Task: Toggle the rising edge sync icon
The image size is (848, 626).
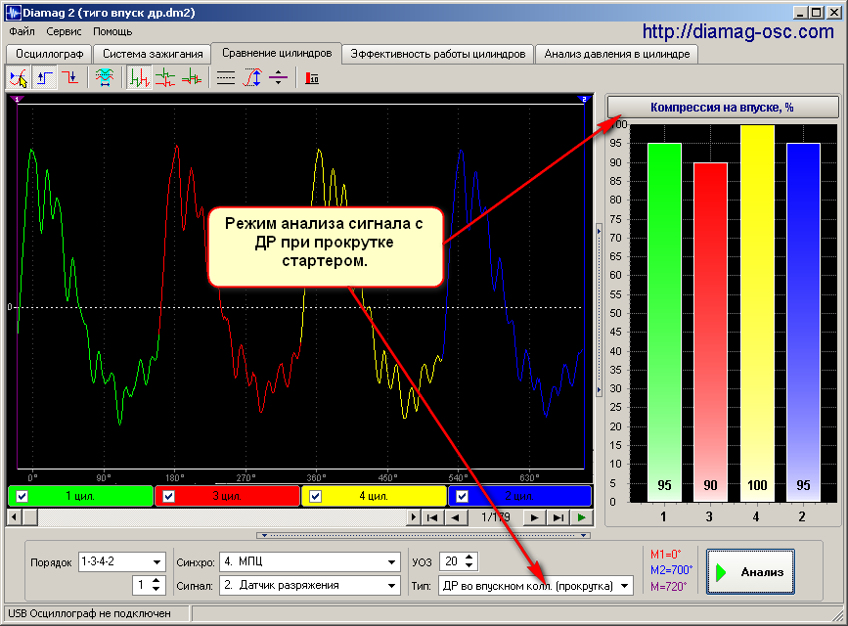Action: 44,78
